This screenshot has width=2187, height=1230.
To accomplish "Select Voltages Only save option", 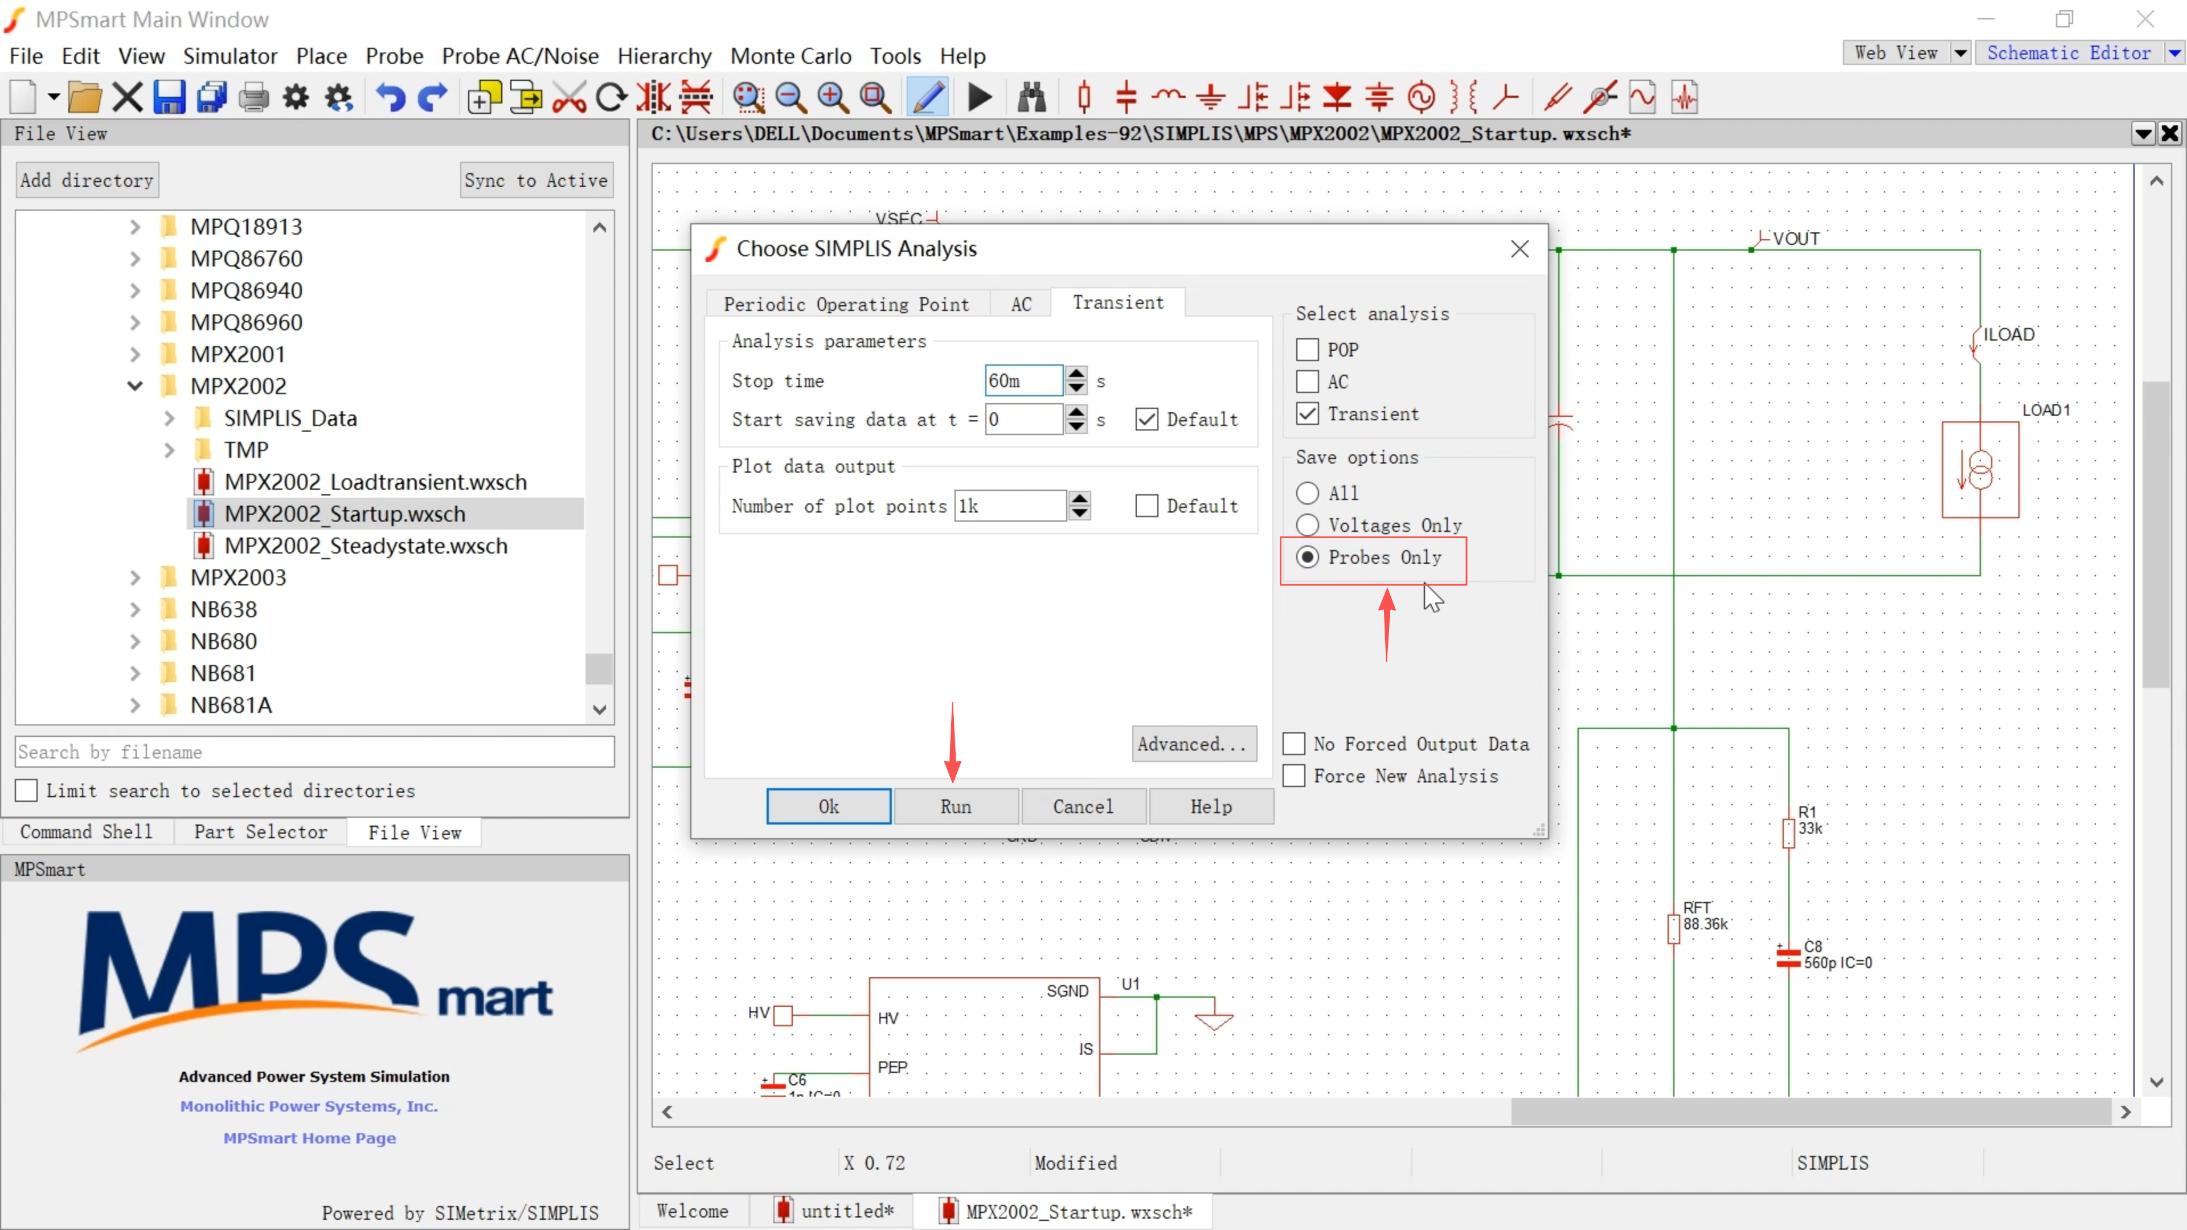I will (1308, 526).
